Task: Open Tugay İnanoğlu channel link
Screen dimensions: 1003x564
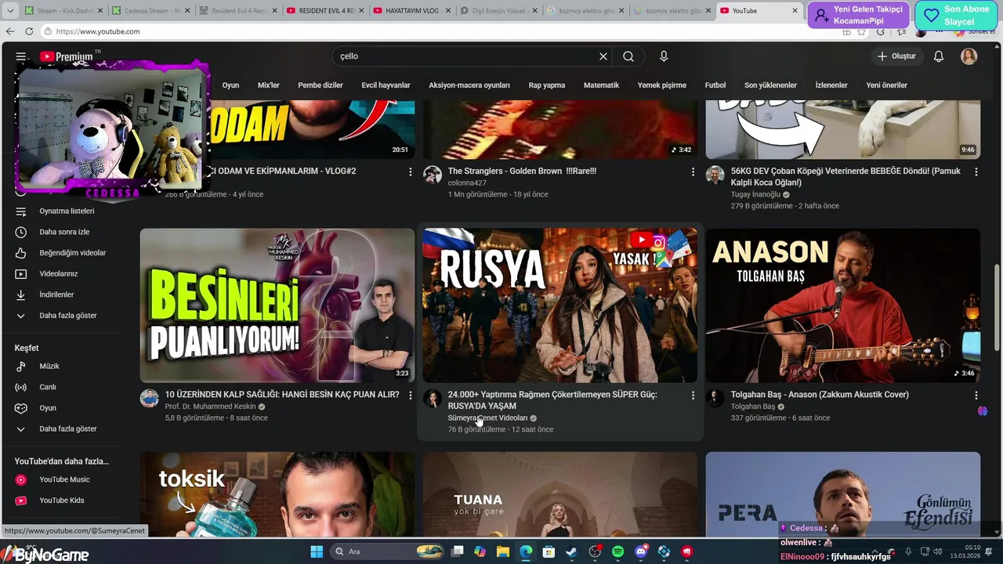Action: click(x=755, y=194)
